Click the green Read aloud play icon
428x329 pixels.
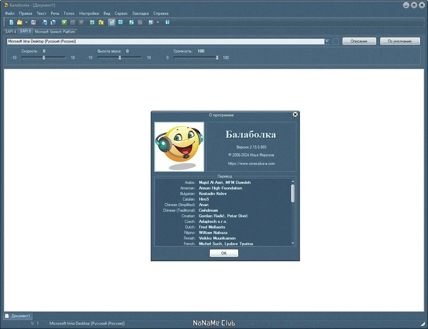(64, 22)
